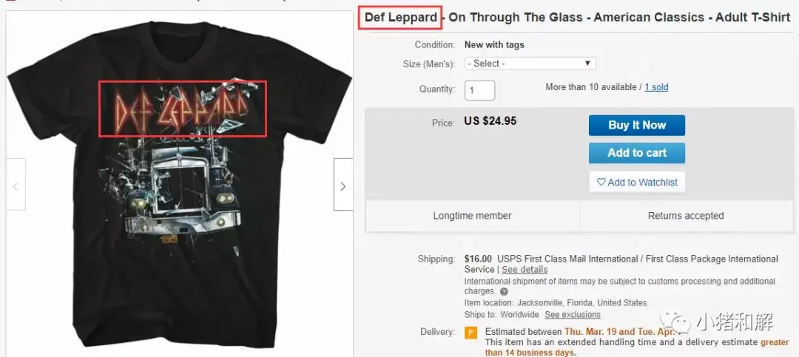Viewport: 799px width, 357px height.
Task: Click the Returns accepted section
Action: pos(686,216)
